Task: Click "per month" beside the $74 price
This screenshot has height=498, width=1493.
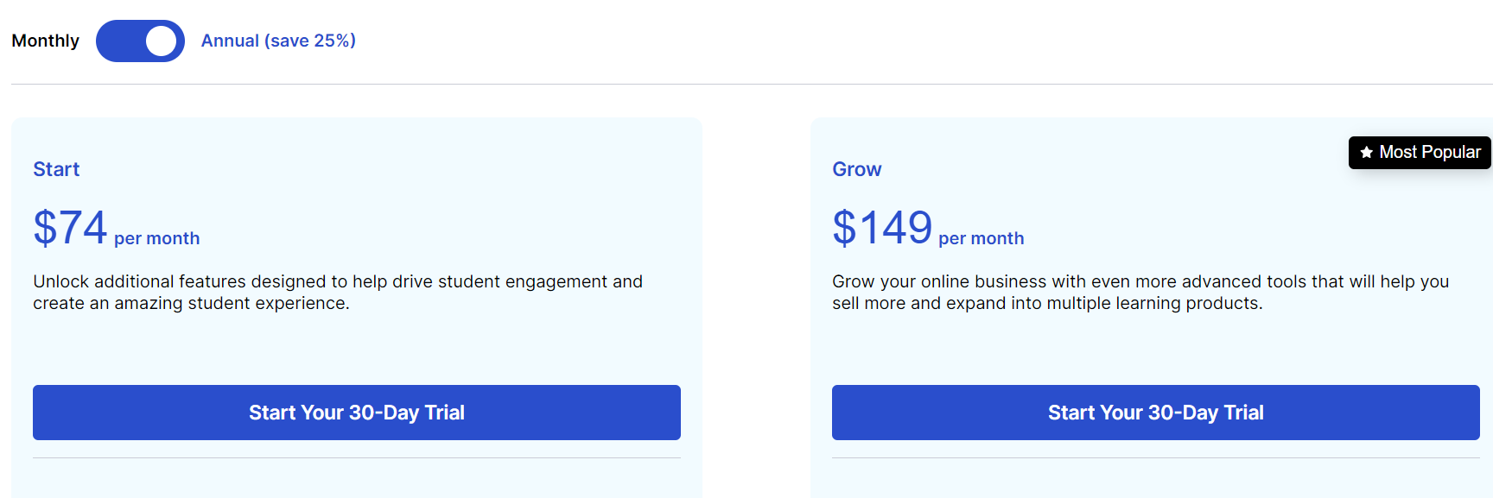Action: [156, 238]
